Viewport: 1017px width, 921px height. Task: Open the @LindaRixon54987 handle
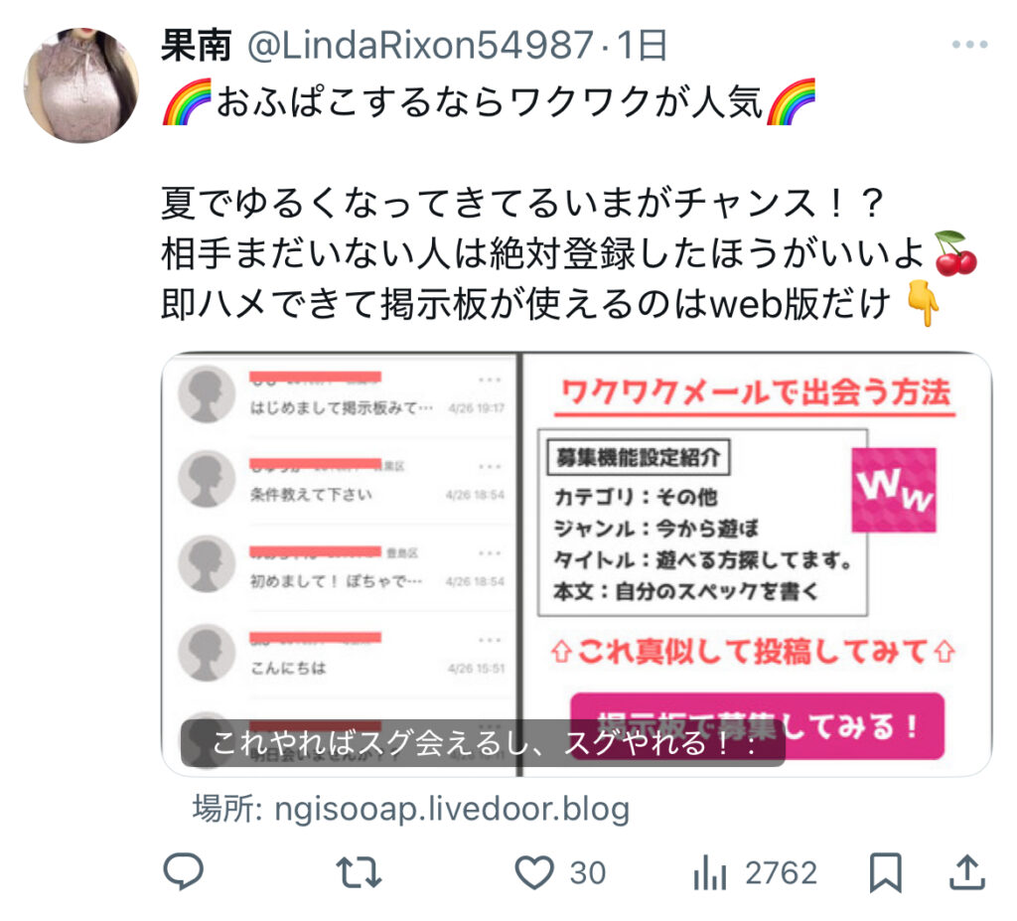(x=420, y=45)
